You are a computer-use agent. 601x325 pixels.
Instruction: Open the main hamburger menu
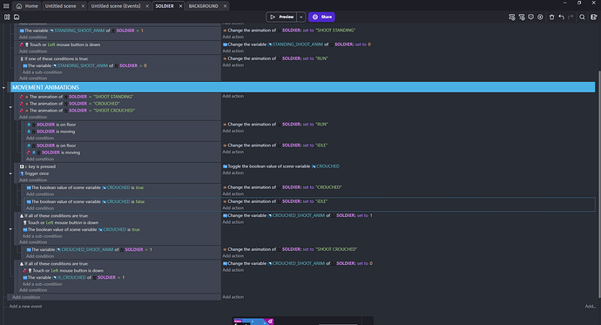[6, 6]
